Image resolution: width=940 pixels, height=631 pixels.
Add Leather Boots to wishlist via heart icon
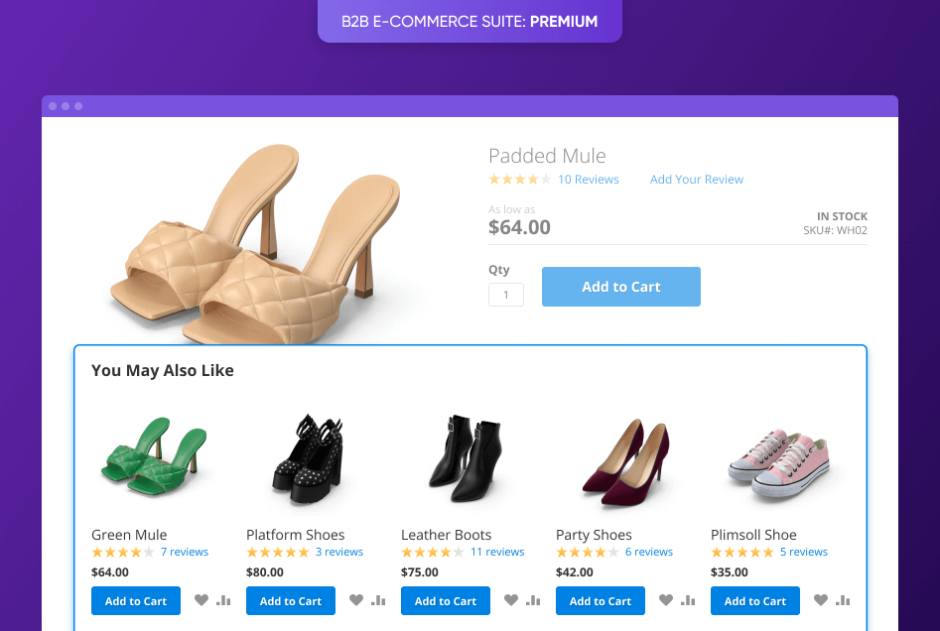point(511,600)
